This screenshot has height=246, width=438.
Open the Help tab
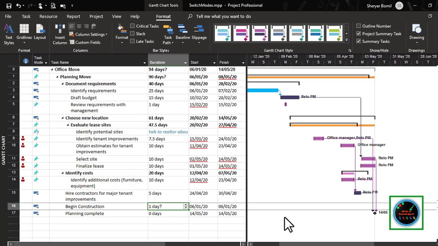(135, 16)
